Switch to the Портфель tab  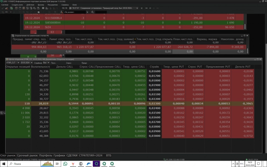tap(45, 155)
